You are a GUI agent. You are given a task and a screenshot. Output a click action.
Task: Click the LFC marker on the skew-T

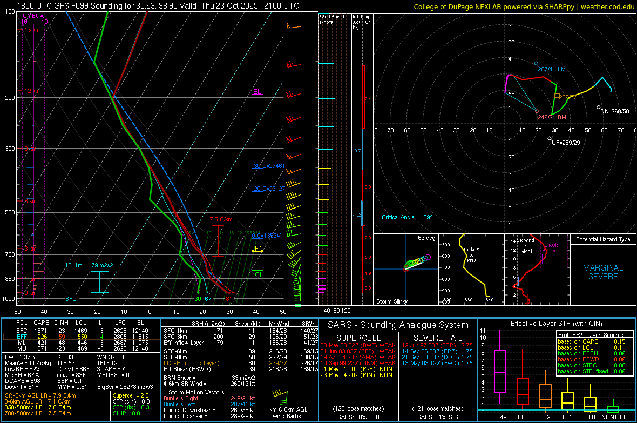point(257,249)
